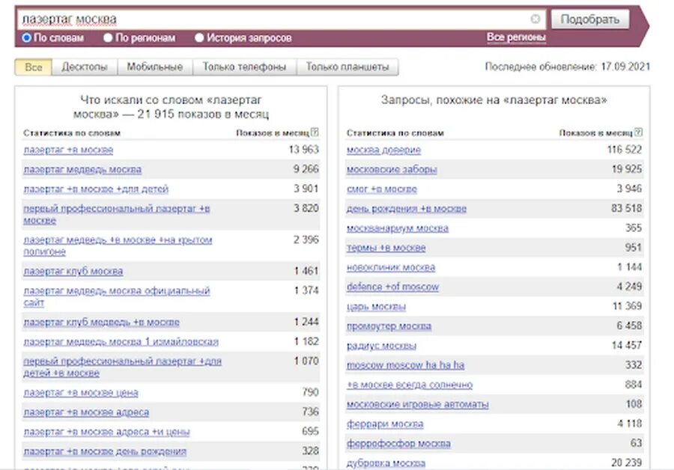
Task: Open +в москве всегда солнечно query link
Action: (x=410, y=385)
